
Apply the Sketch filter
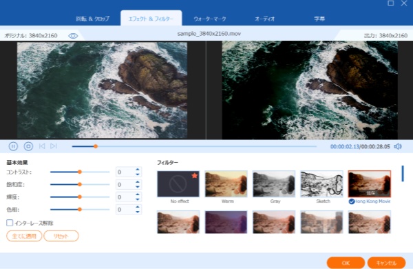pyautogui.click(x=322, y=183)
